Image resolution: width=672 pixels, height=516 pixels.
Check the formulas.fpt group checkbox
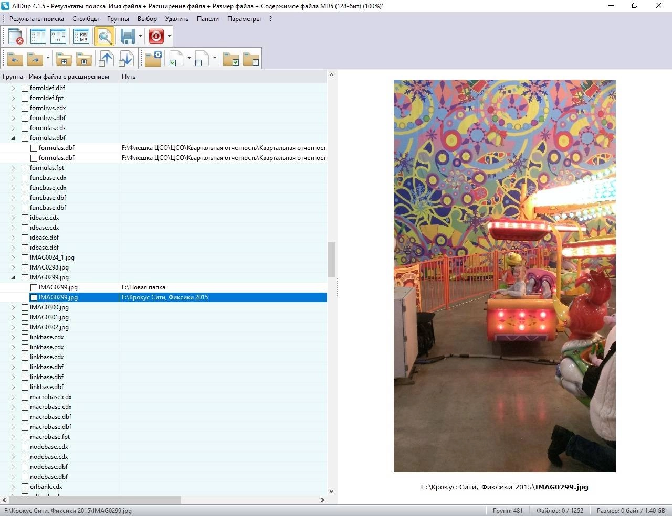(25, 168)
